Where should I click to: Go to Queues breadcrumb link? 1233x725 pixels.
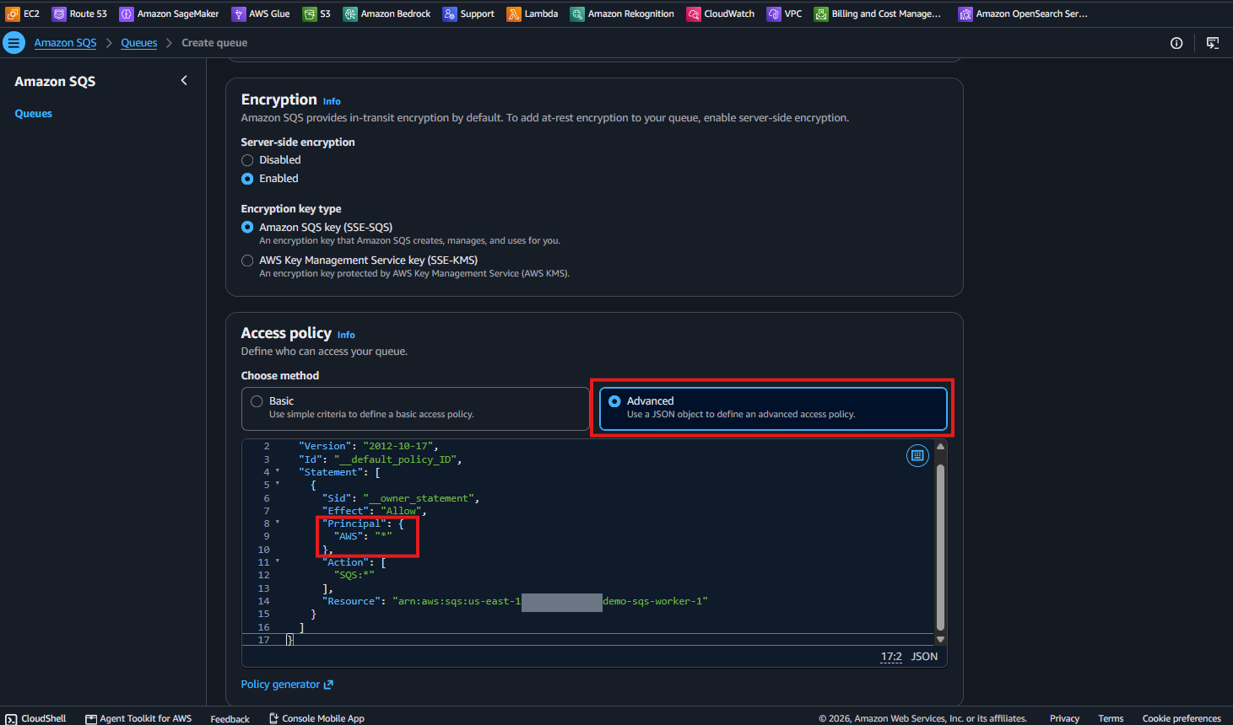coord(138,43)
